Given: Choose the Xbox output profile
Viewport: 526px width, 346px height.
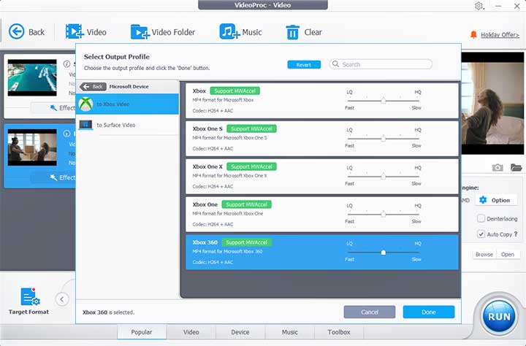Looking at the screenshot, I should pos(321,101).
